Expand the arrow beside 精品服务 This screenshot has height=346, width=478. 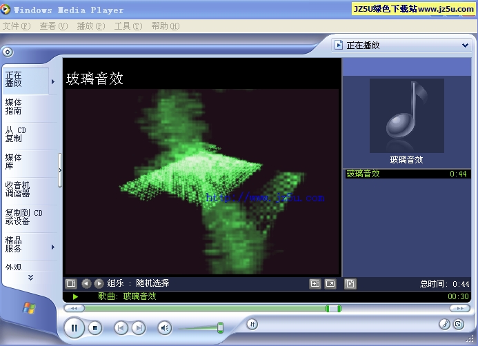point(53,247)
